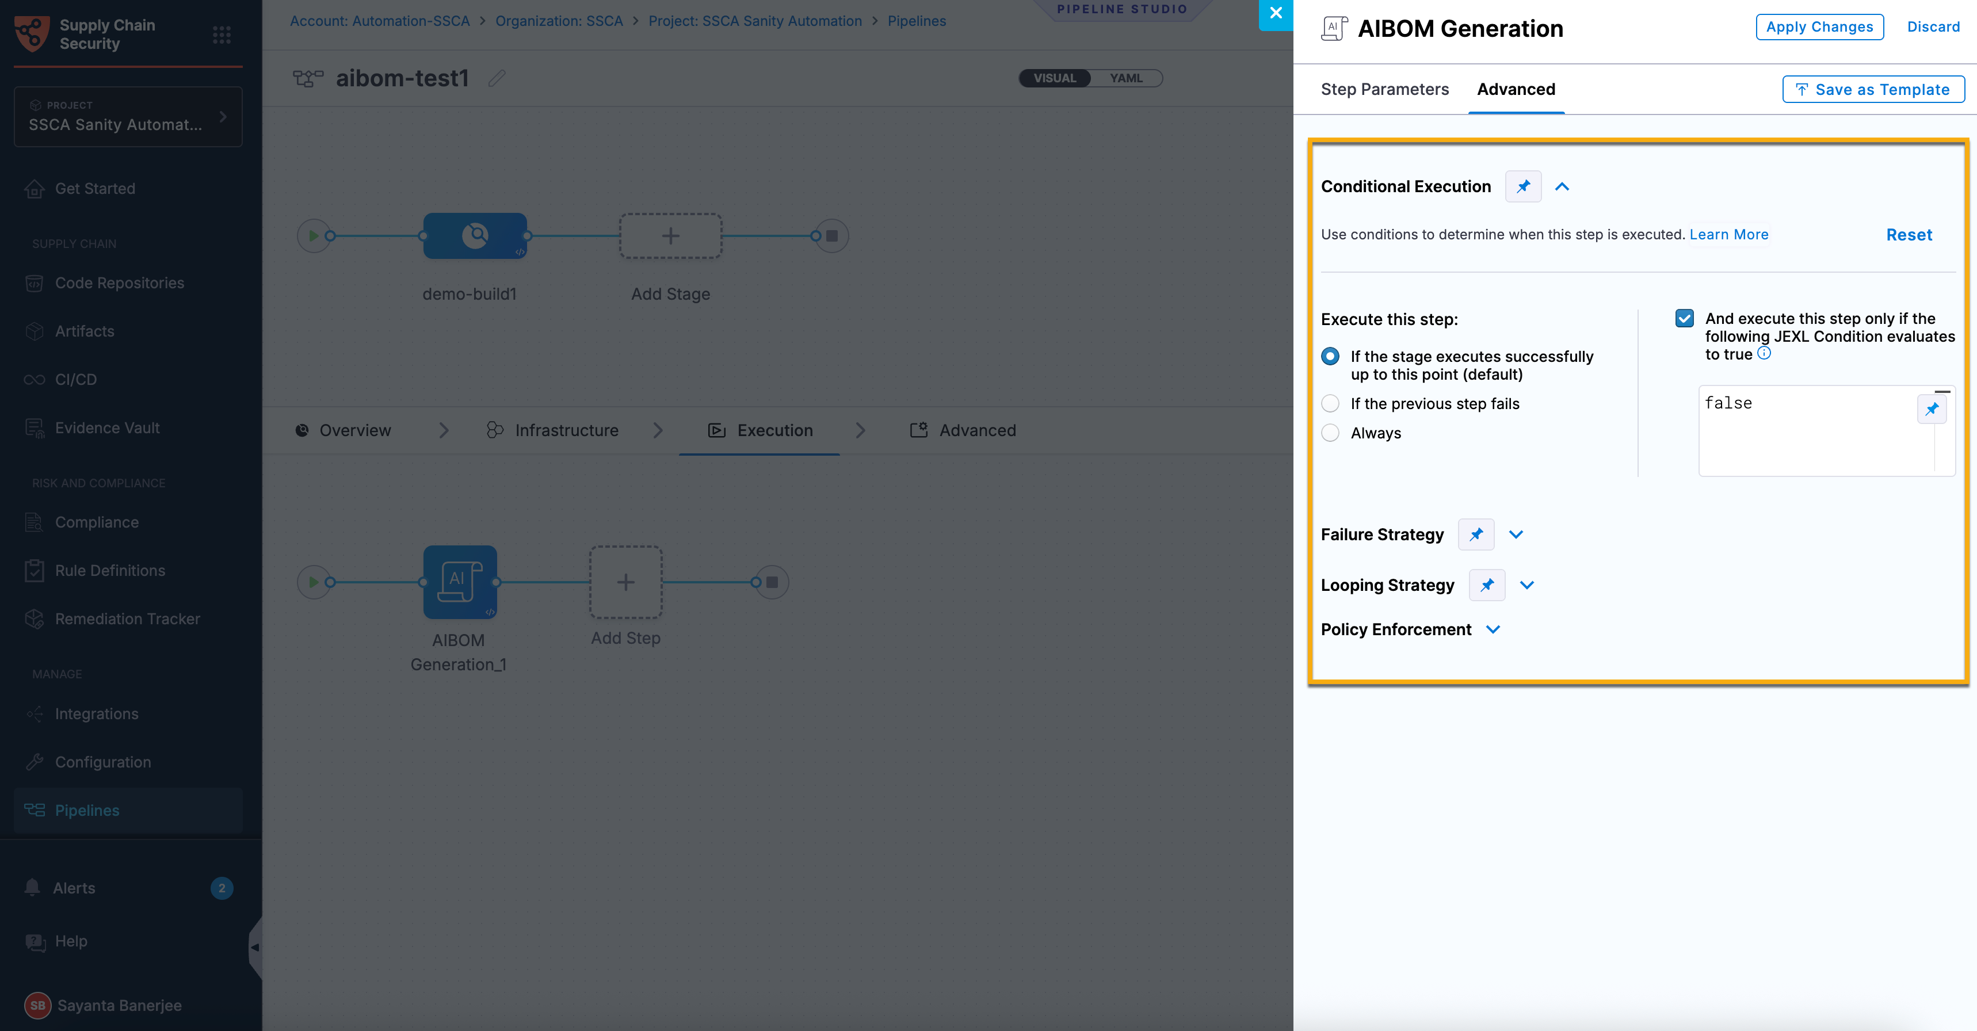Viewport: 1977px width, 1031px height.
Task: Open the Learn More link
Action: coord(1728,234)
